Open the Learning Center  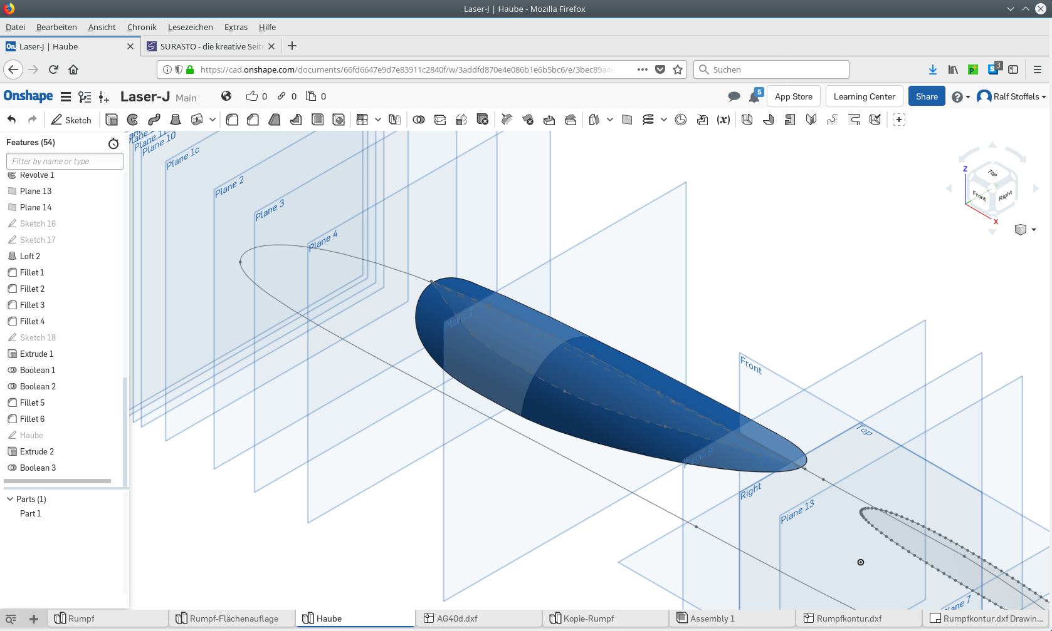[864, 96]
